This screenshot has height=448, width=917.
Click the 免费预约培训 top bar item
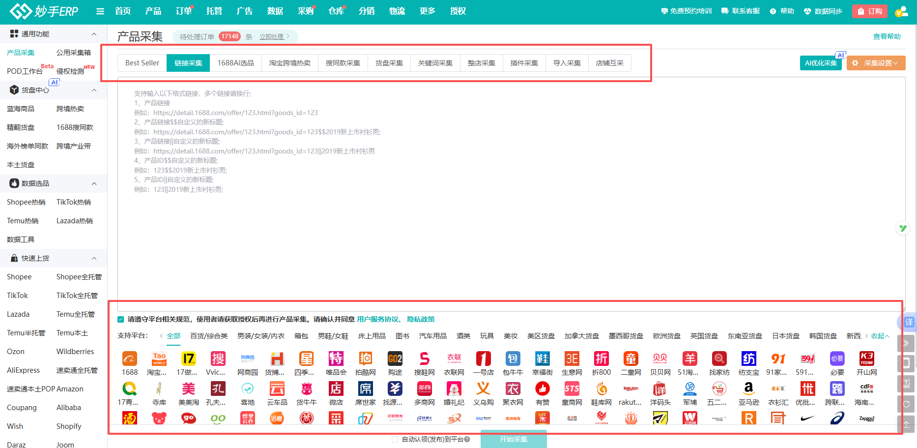[x=687, y=11]
